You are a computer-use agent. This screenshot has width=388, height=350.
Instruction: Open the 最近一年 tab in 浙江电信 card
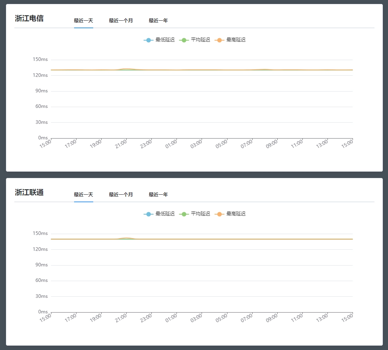(159, 20)
